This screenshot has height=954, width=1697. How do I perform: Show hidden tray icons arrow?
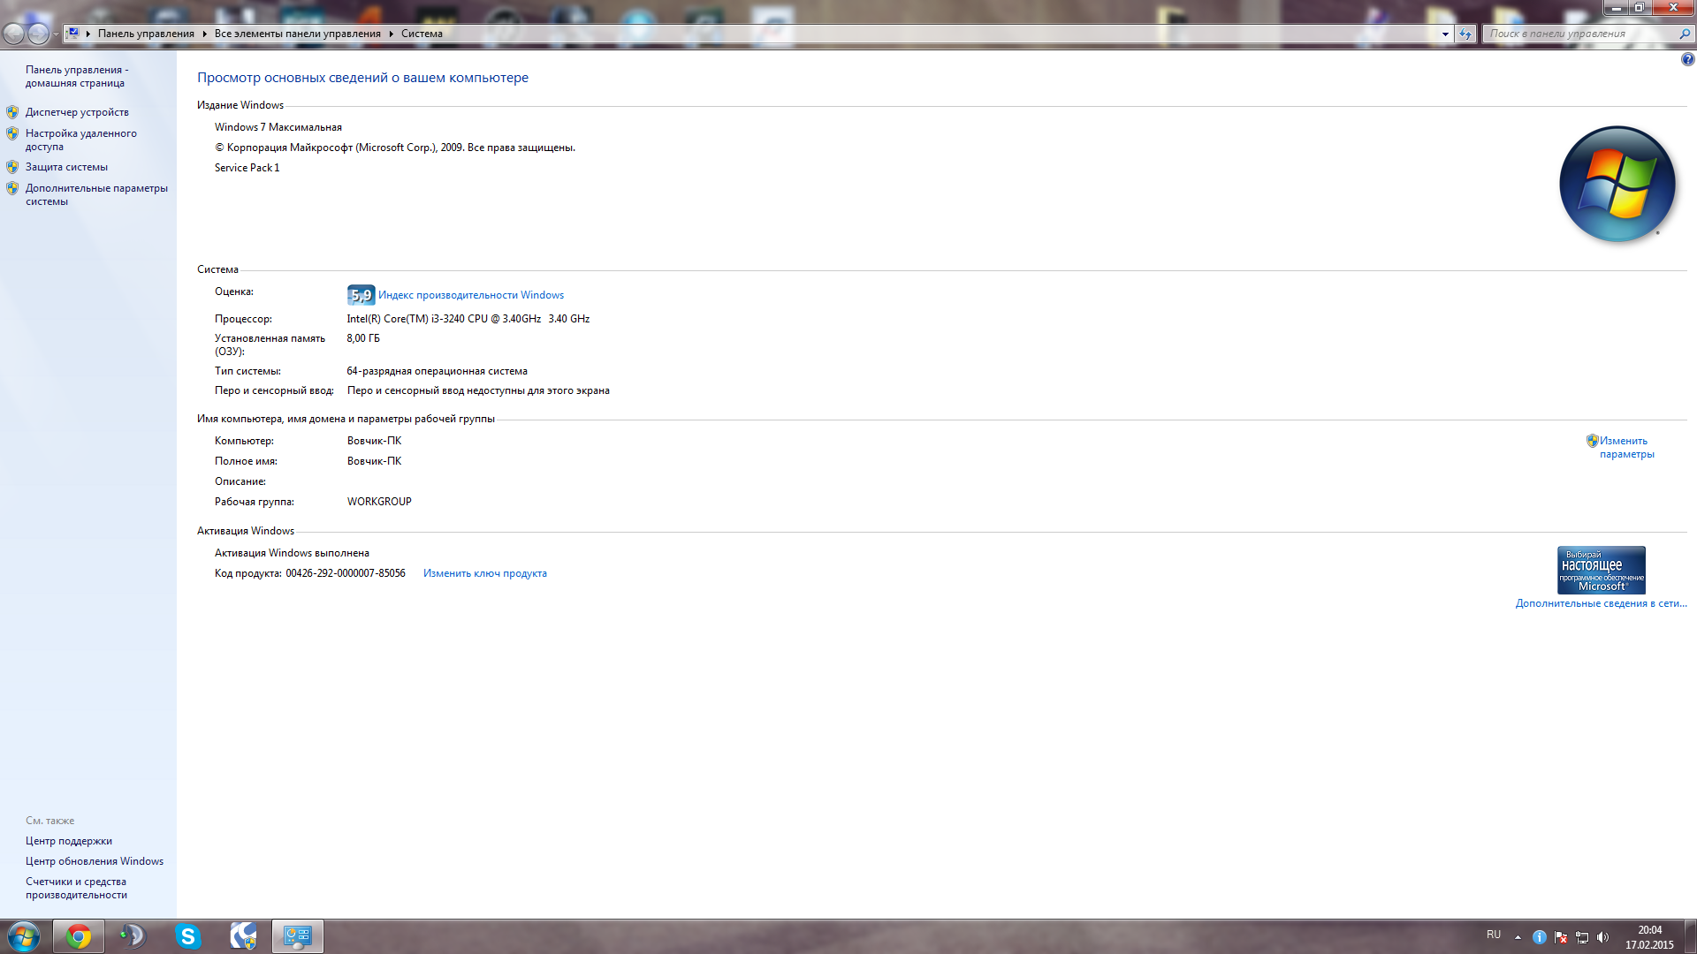pyautogui.click(x=1518, y=937)
